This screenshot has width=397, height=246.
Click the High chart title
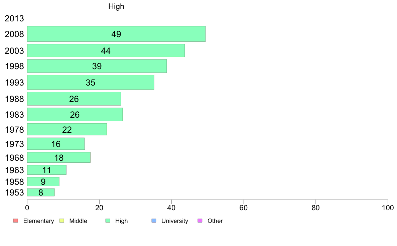click(116, 6)
